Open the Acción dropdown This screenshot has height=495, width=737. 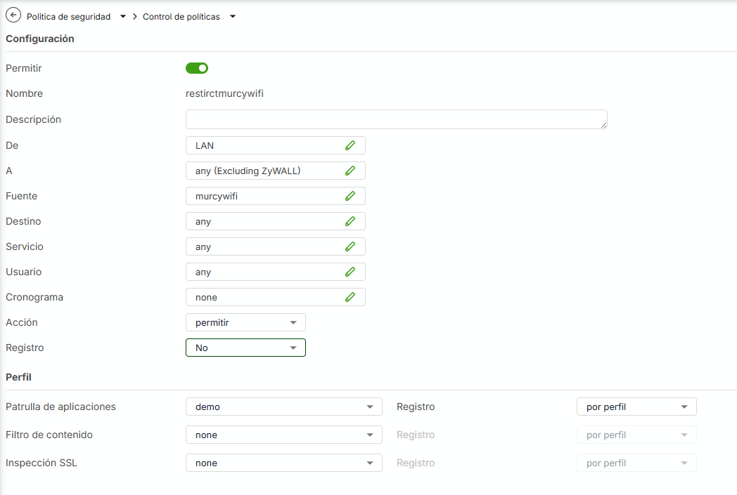point(245,322)
